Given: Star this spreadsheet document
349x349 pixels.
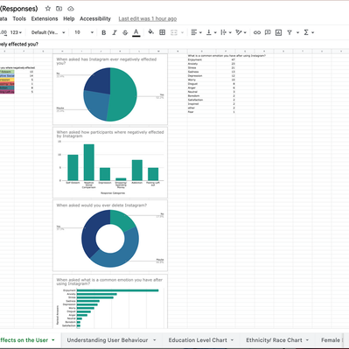Looking at the screenshot, I should (x=48, y=9).
